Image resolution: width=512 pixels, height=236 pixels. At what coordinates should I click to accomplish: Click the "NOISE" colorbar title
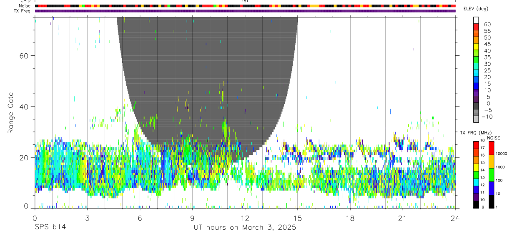pos(493,138)
